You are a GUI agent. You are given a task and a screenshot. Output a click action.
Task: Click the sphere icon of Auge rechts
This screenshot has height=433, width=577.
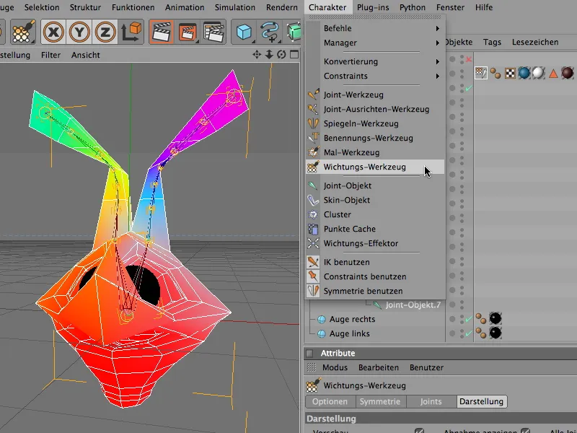322,319
